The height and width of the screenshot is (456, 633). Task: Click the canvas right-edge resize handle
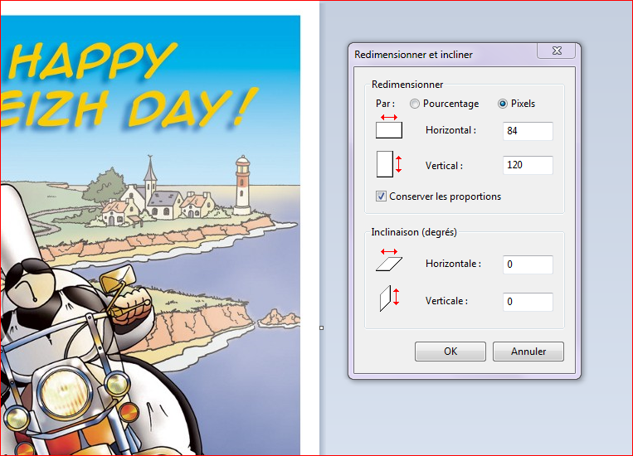[x=321, y=328]
